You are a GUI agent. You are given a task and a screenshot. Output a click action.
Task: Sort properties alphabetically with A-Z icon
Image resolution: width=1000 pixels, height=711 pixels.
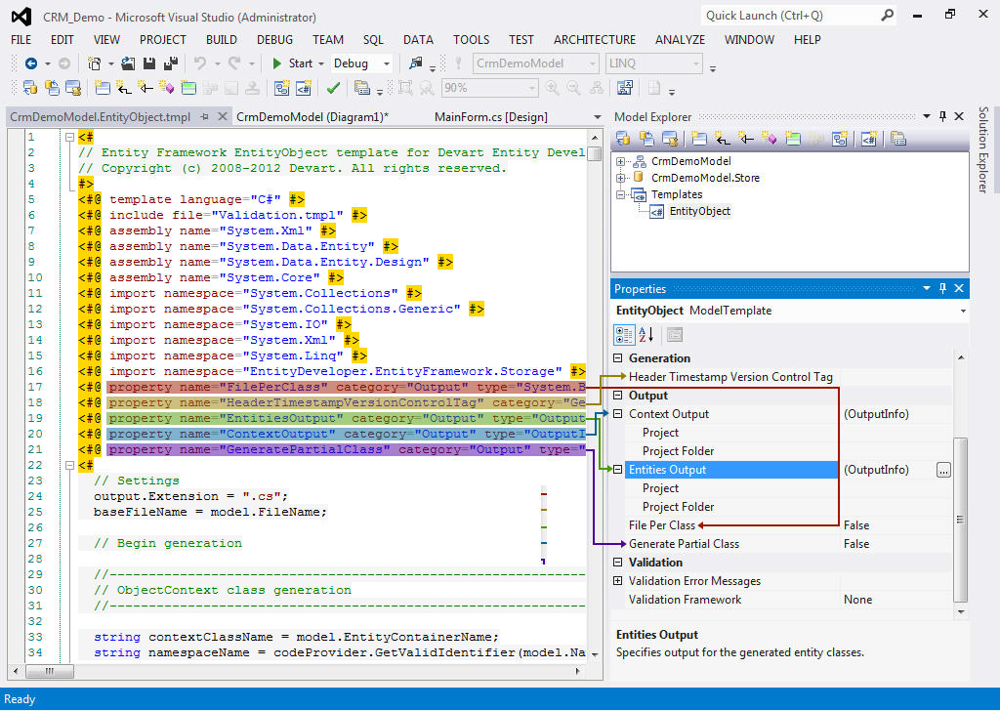(646, 335)
